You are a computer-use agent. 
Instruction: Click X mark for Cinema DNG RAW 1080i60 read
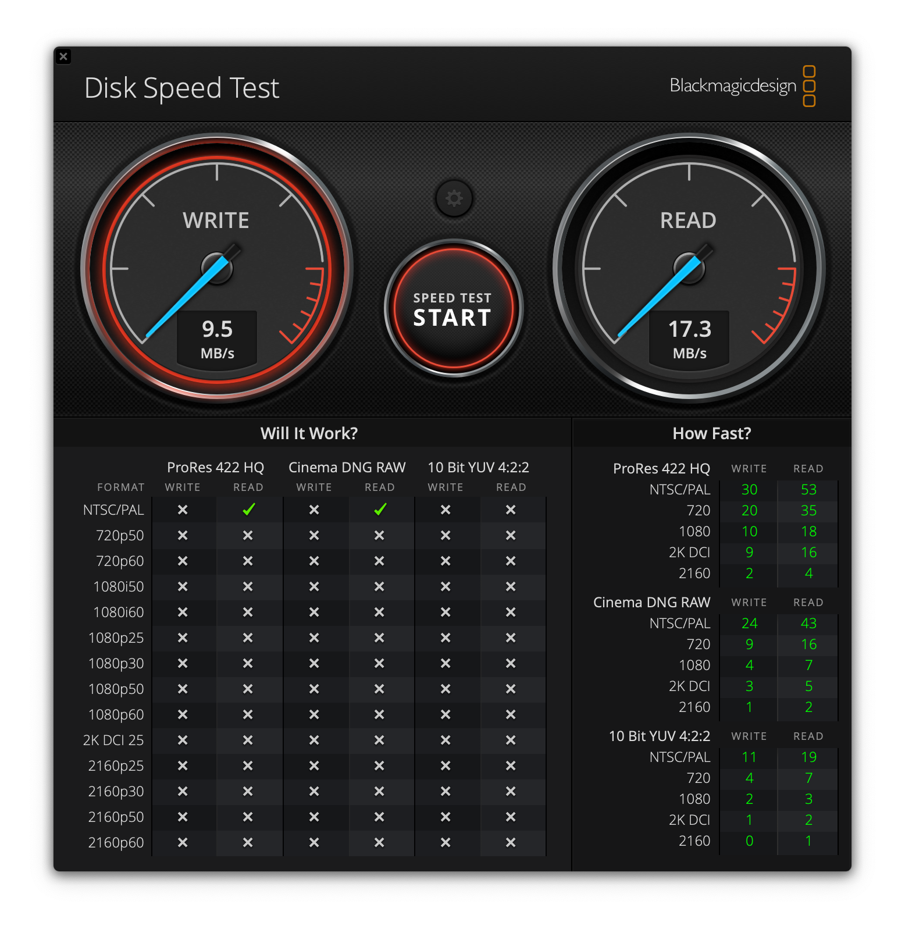[379, 612]
